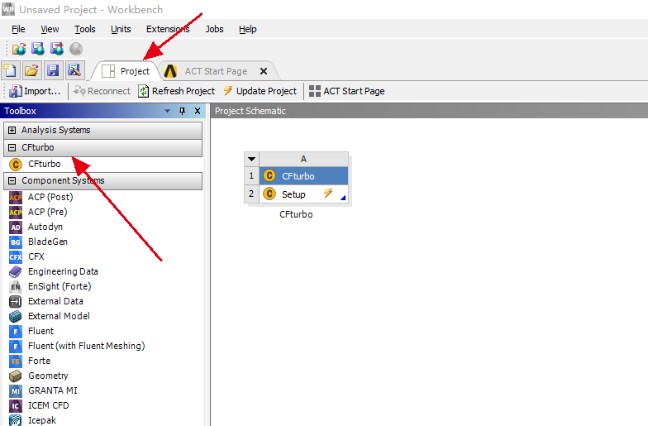Collapse the CFturbo toolbox section
This screenshot has height=426, width=648.
coord(12,147)
